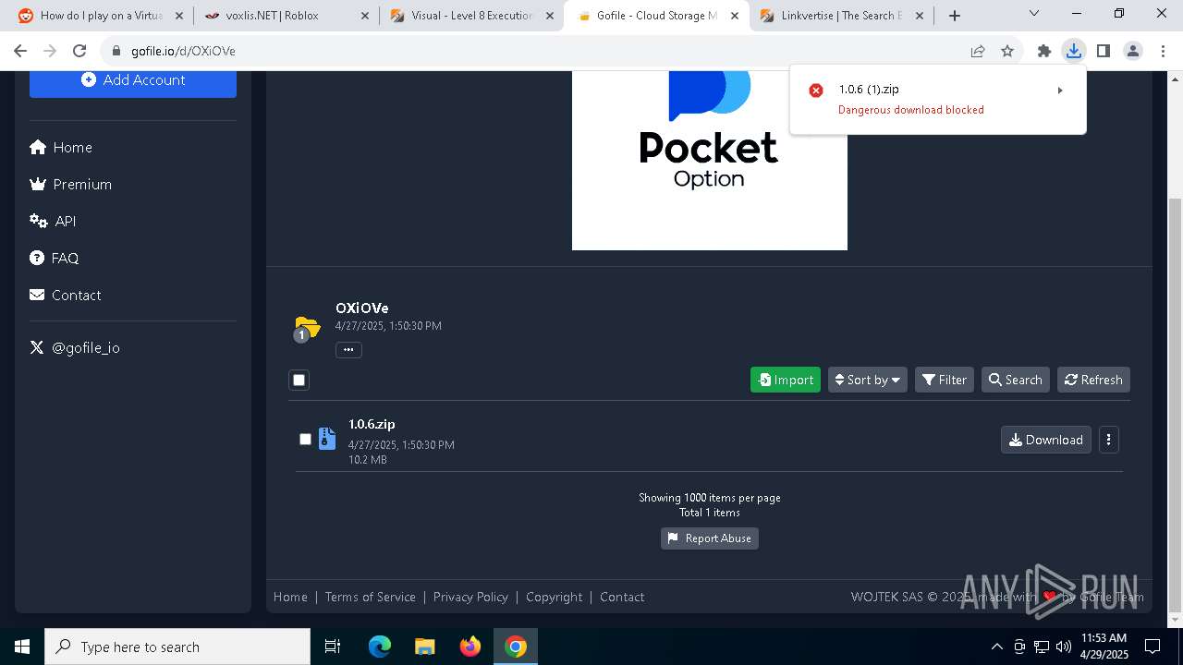1183x665 pixels.
Task: Click the OXiOVe folder icon
Action: (307, 328)
